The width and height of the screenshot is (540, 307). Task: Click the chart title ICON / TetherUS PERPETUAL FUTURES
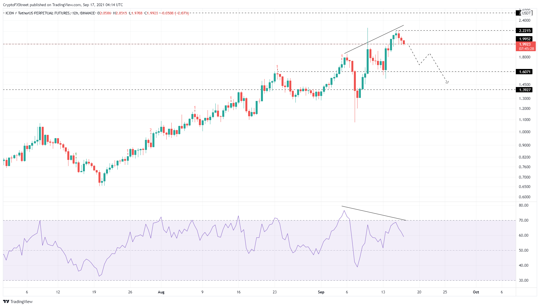pyautogui.click(x=38, y=13)
